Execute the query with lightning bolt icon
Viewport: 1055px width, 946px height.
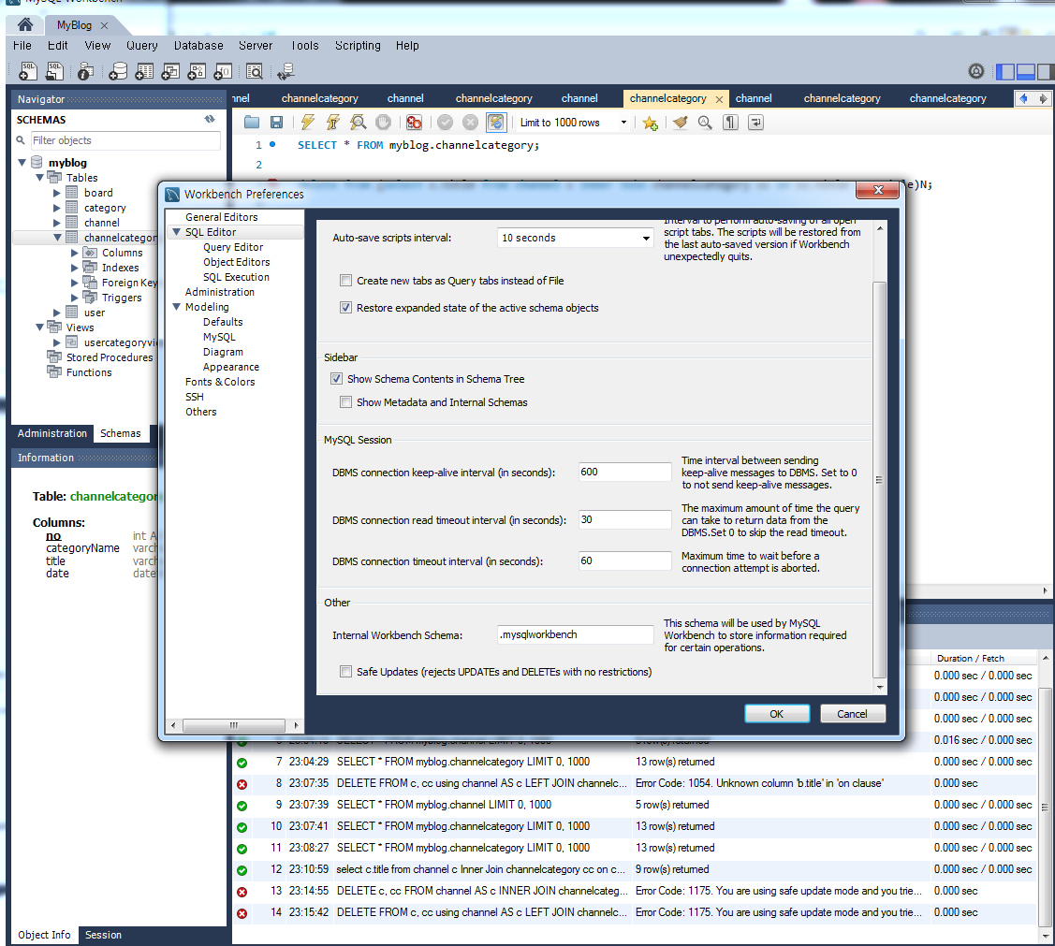click(x=308, y=123)
